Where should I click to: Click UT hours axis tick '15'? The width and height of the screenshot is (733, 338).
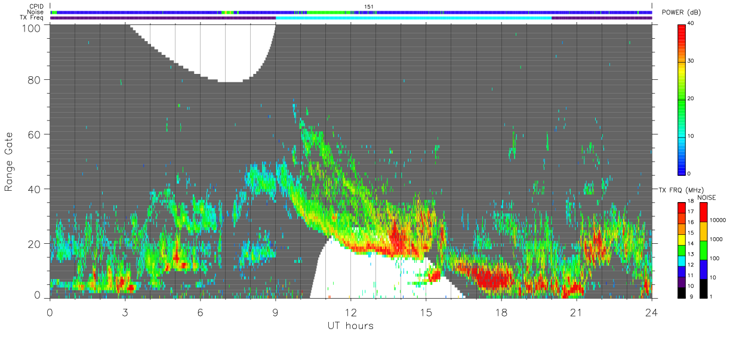pos(426,312)
